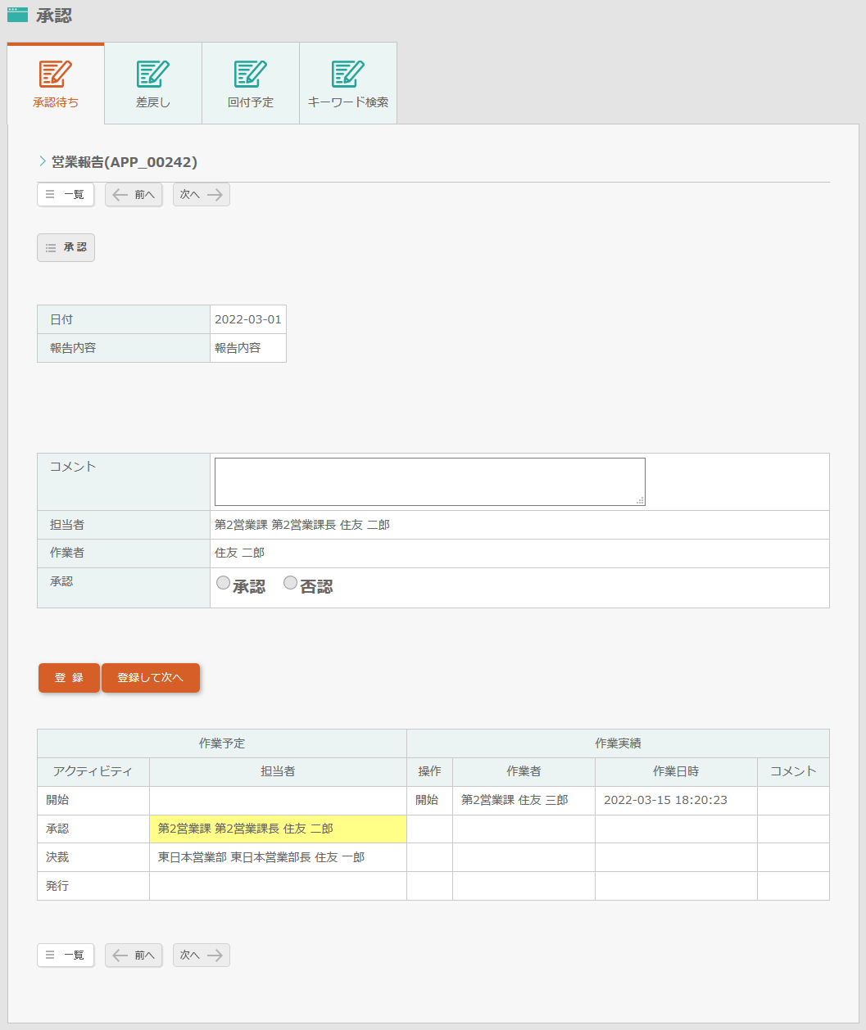The image size is (866, 1030).
Task: Click the 登録して次へ button
Action: click(x=151, y=678)
